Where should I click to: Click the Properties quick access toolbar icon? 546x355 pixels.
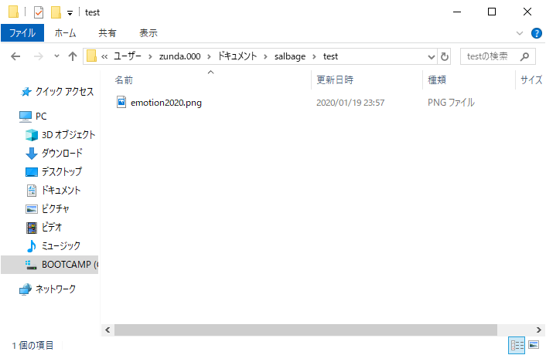(x=39, y=12)
